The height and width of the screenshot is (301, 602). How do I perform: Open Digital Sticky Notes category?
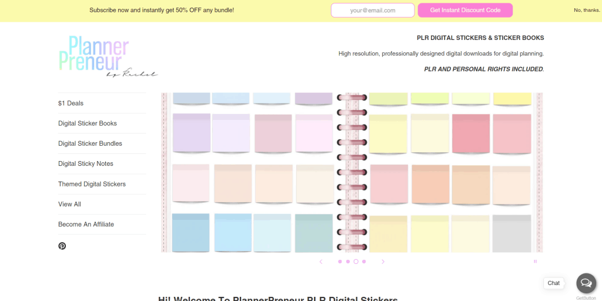click(x=86, y=163)
